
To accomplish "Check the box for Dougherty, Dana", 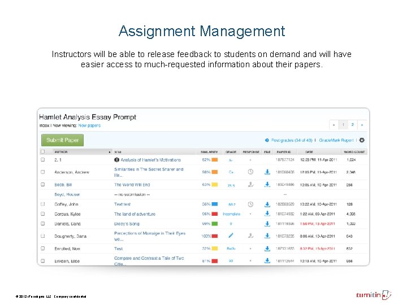I will (43, 236).
